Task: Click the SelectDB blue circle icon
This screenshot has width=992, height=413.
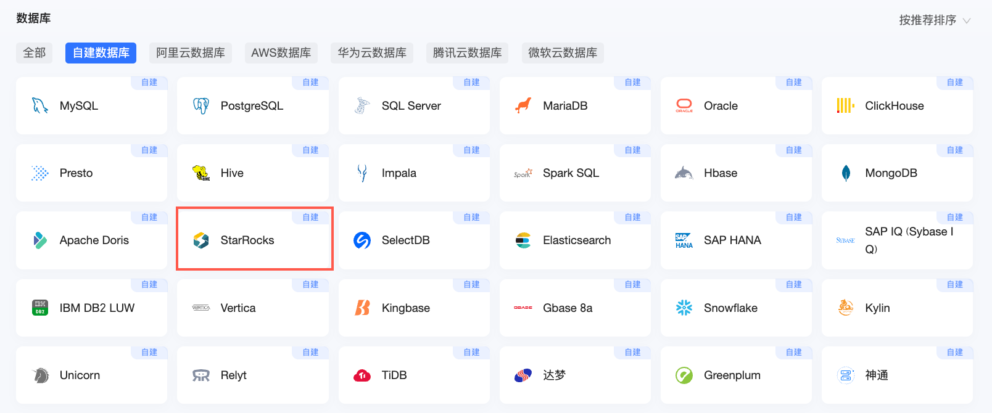Action: tap(362, 240)
